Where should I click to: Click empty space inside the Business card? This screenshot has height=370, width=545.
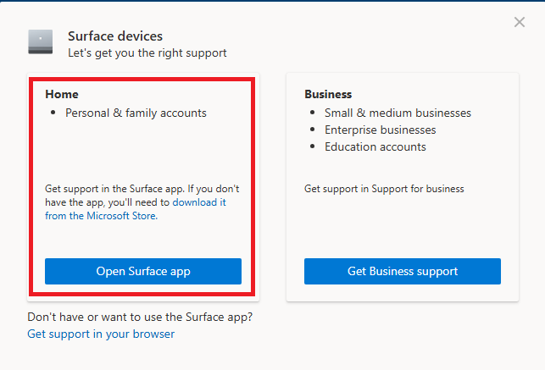click(403, 224)
